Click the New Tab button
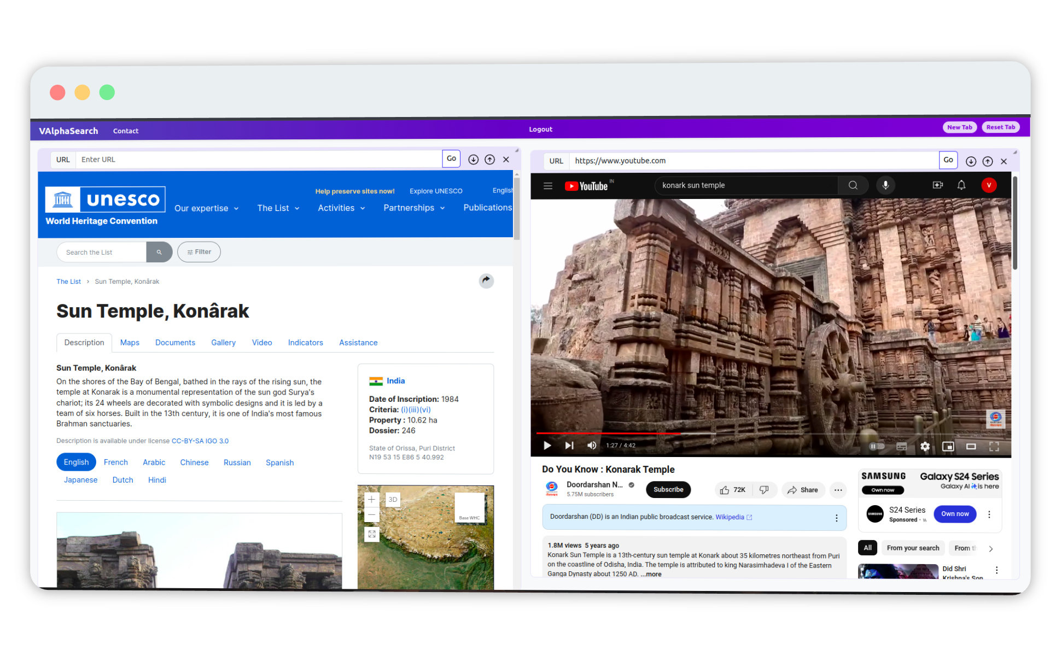 tap(959, 127)
